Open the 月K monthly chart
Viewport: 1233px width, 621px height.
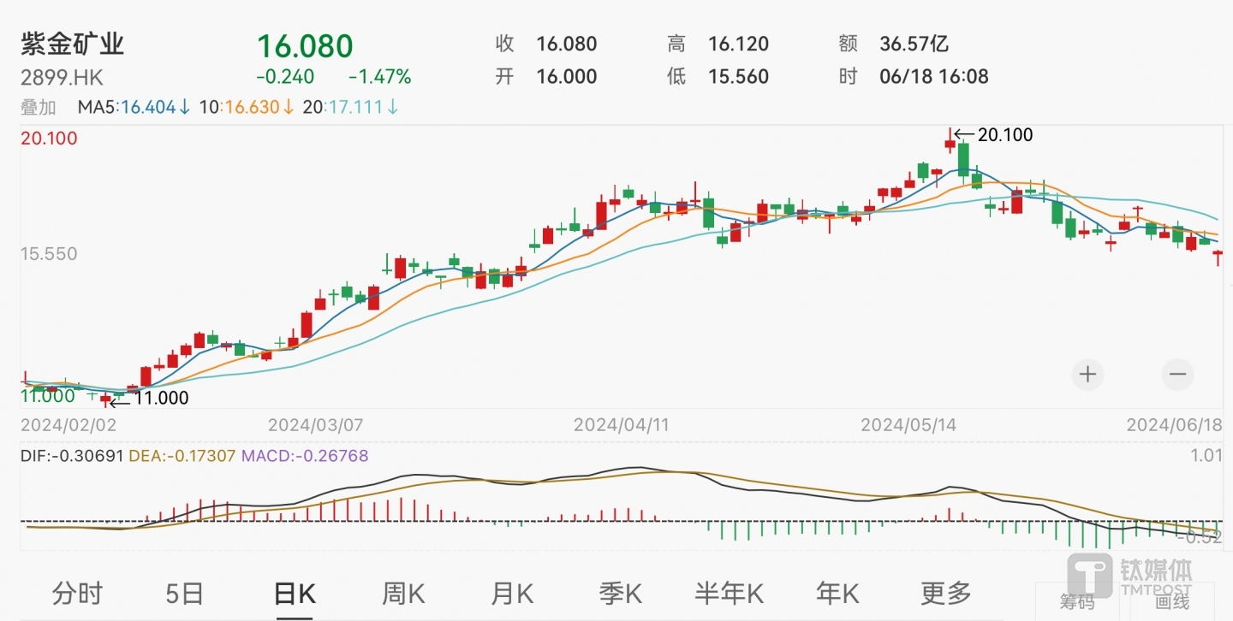point(512,593)
